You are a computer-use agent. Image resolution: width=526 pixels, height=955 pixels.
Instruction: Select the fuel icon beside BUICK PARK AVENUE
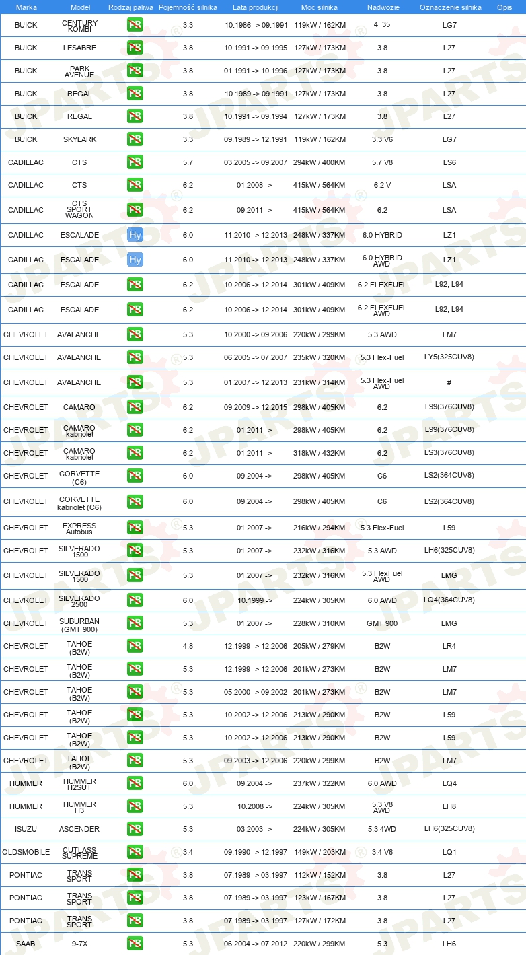[135, 71]
